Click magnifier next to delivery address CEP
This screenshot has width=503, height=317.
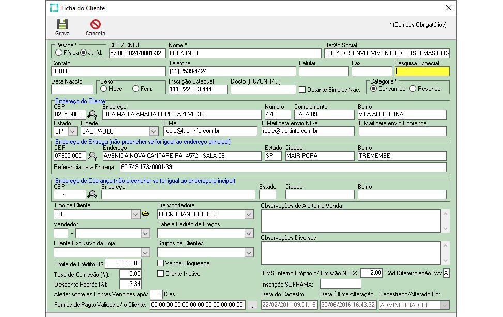[93, 156]
